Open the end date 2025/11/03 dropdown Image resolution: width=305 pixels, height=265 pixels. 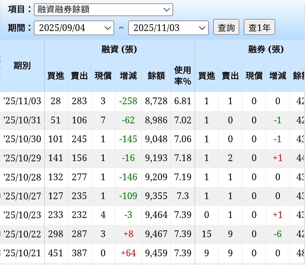168,28
